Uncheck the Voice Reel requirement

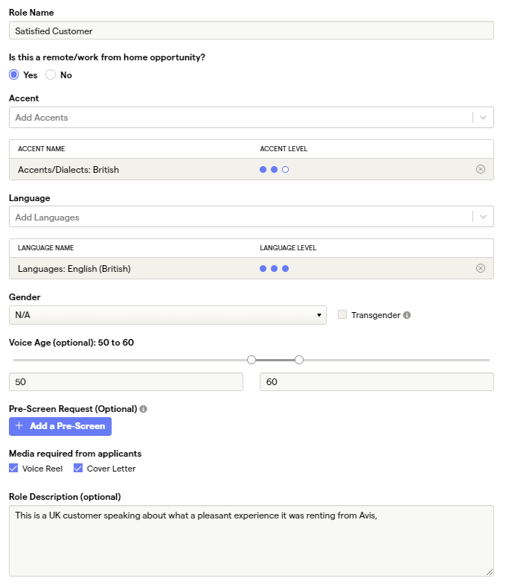point(13,469)
